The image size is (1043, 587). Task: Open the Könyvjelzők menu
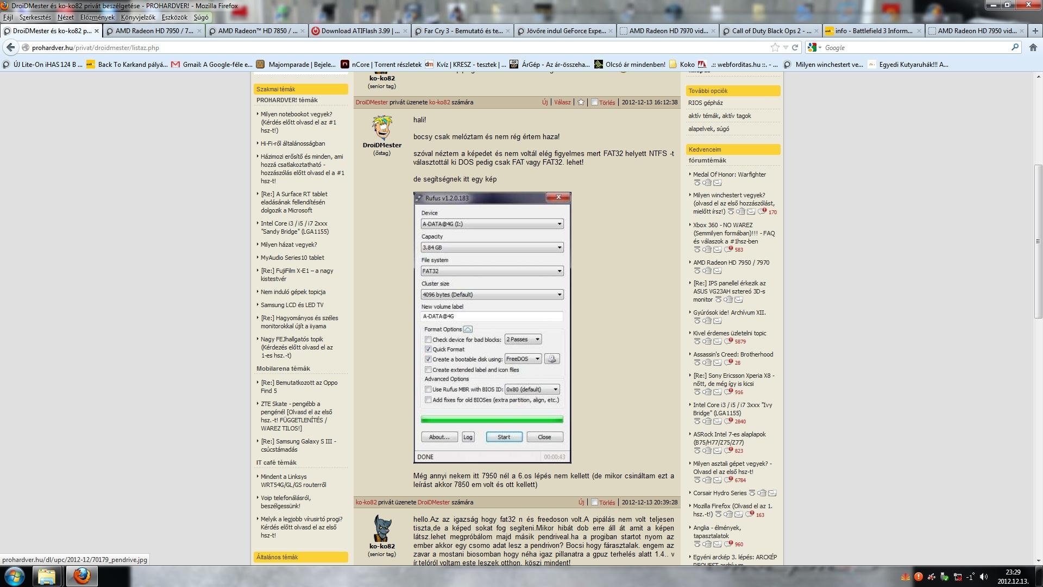(138, 17)
